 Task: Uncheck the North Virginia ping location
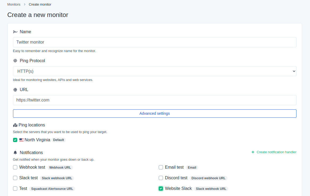15,140
